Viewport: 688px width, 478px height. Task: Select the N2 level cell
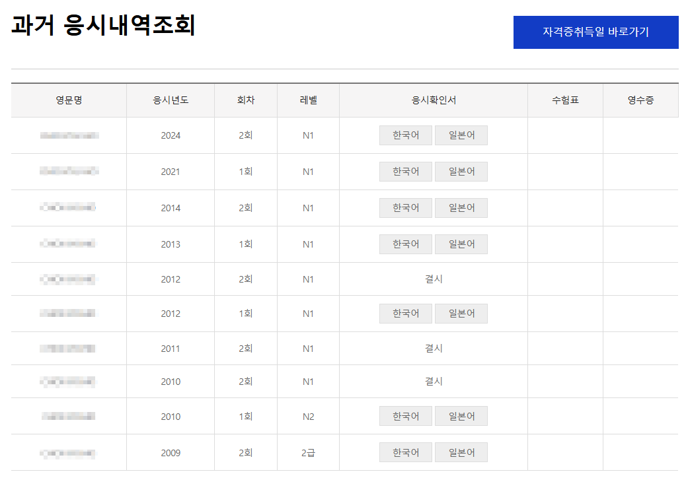pyautogui.click(x=308, y=417)
